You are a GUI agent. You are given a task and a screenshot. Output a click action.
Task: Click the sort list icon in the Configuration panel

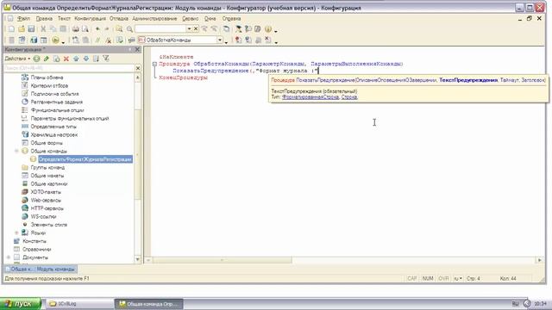(x=96, y=59)
